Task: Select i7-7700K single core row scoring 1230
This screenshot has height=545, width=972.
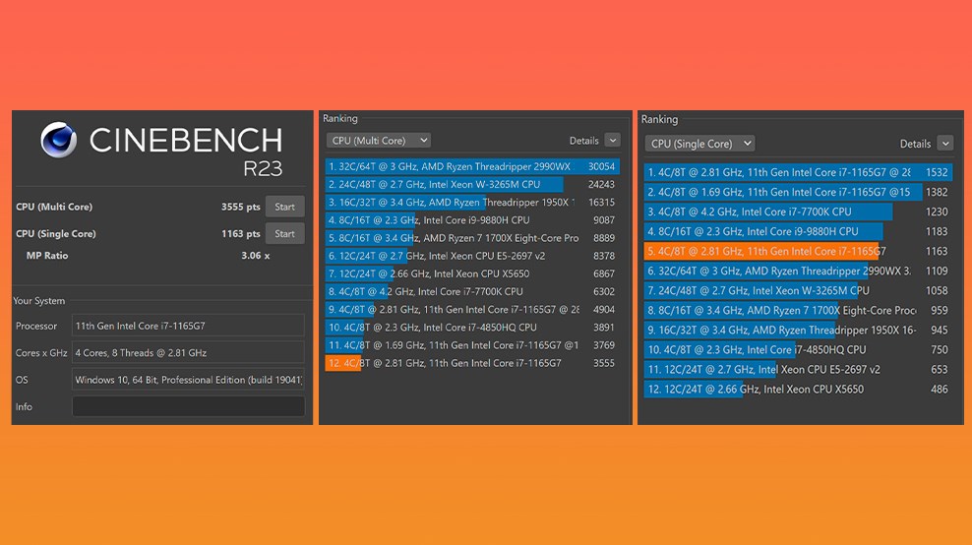Action: click(x=798, y=212)
